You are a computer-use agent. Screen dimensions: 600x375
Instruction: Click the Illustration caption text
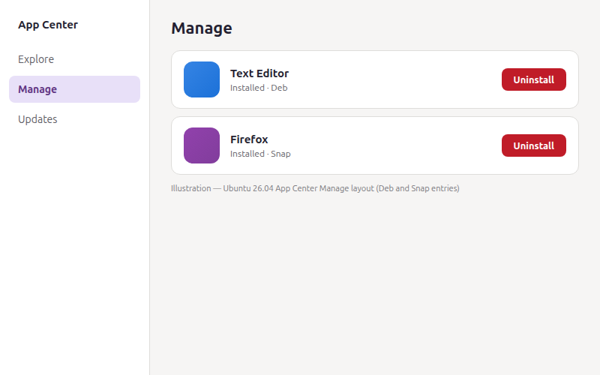click(x=315, y=188)
